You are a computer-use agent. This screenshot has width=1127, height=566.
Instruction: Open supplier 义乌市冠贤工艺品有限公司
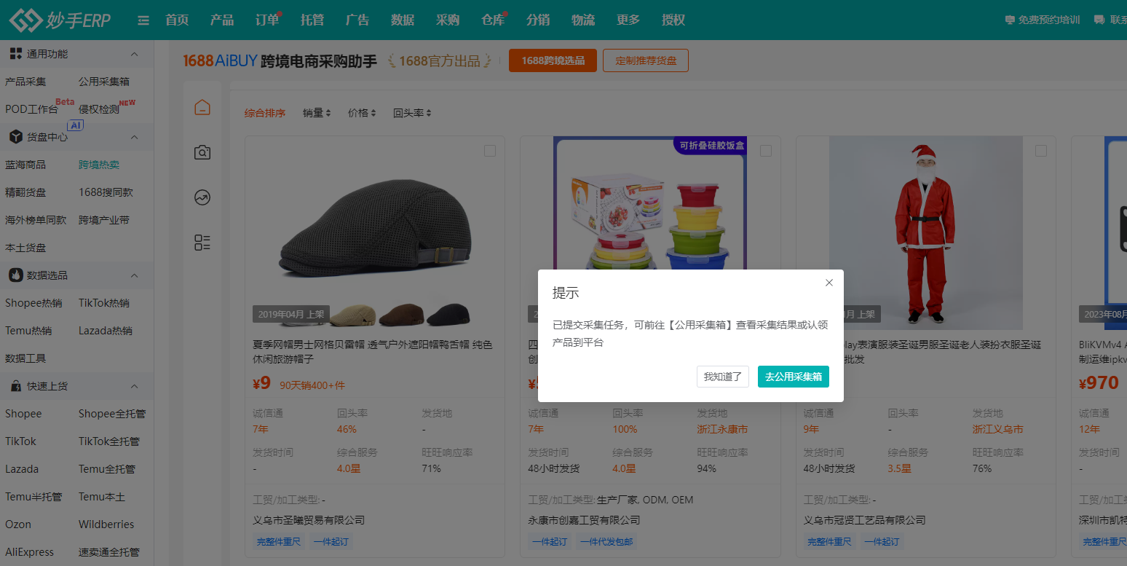[x=864, y=520]
